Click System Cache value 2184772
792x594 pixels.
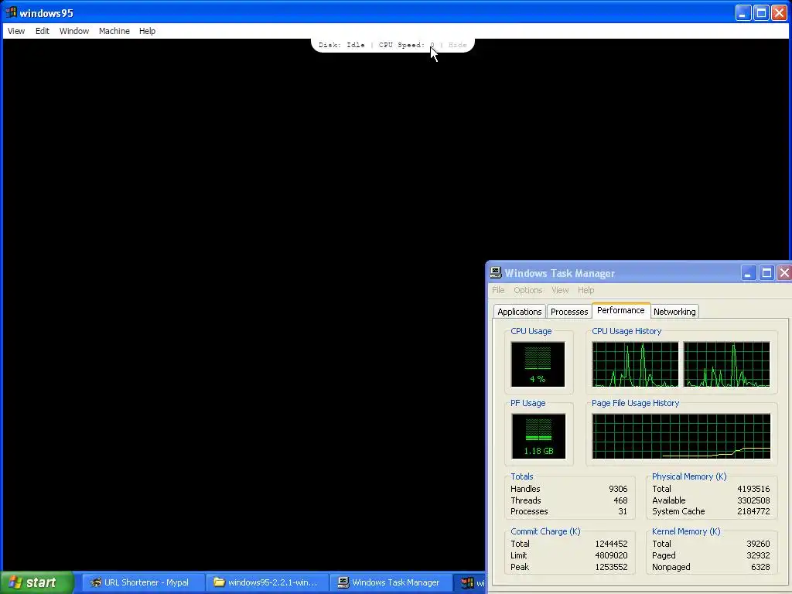point(753,512)
